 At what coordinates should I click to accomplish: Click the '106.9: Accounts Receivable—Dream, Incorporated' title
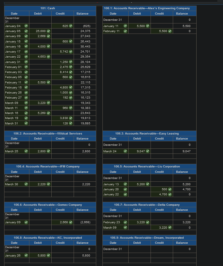(x=147, y=238)
